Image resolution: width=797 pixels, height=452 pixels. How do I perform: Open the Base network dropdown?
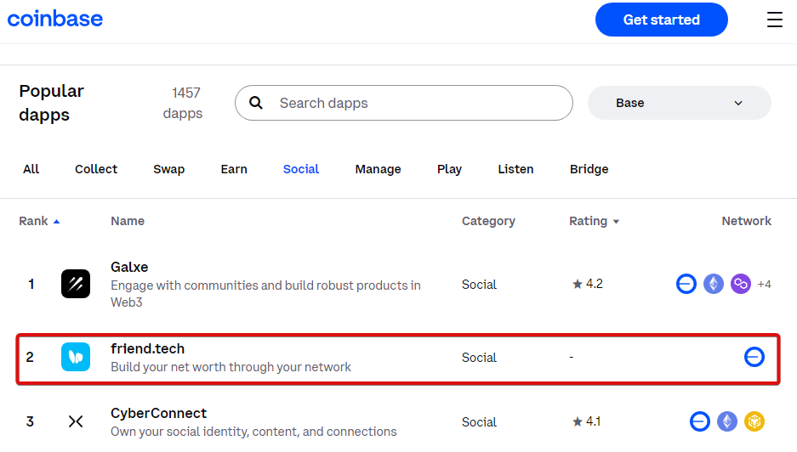pyautogui.click(x=680, y=103)
